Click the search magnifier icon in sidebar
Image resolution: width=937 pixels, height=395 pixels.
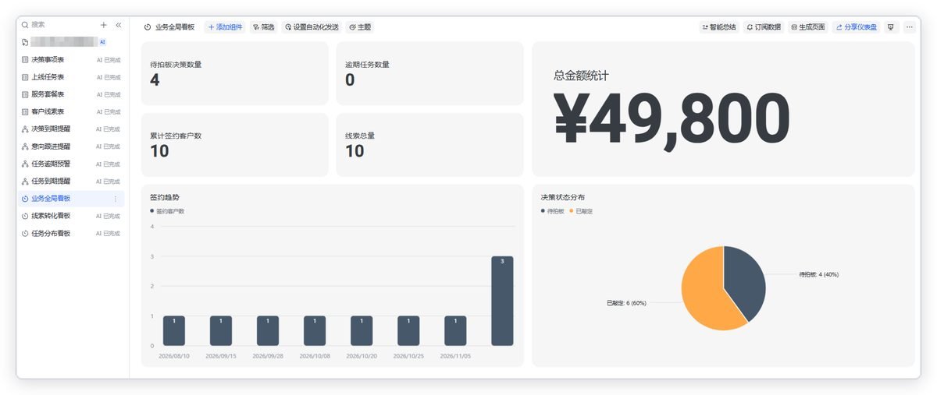(x=25, y=25)
